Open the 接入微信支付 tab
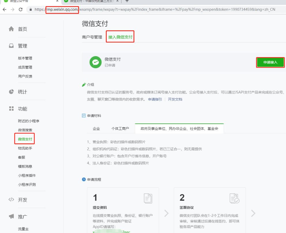 point(120,37)
